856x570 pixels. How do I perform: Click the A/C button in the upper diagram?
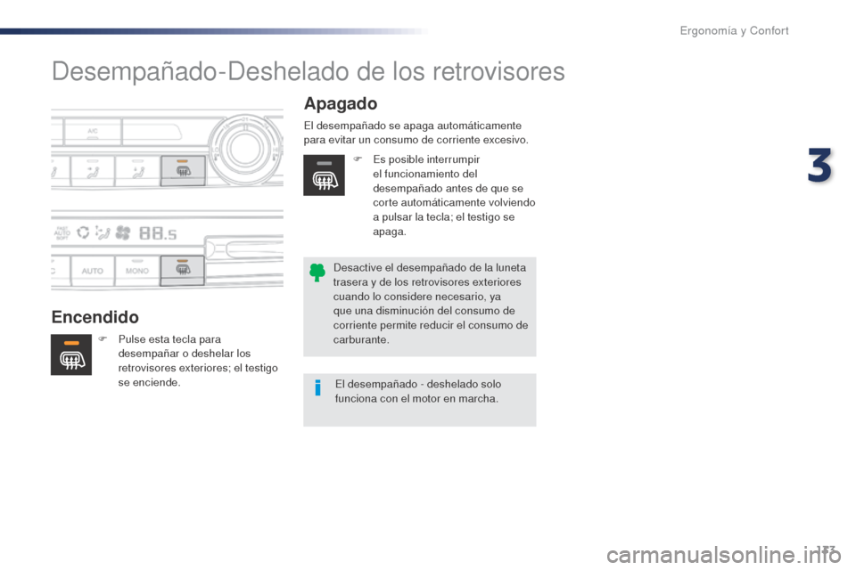(92, 132)
